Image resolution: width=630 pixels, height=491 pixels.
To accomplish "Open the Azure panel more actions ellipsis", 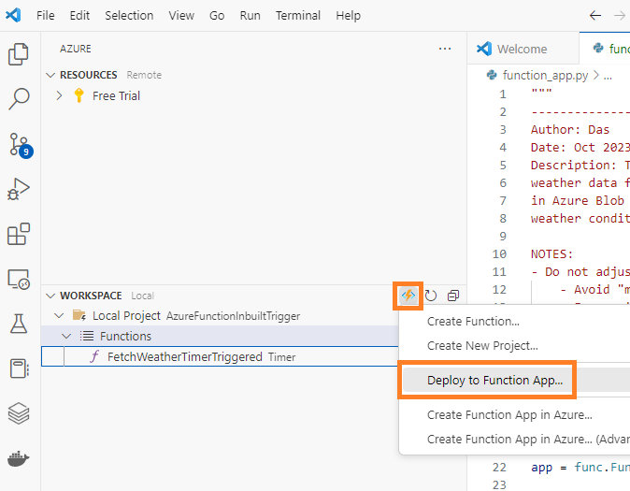I will click(445, 49).
